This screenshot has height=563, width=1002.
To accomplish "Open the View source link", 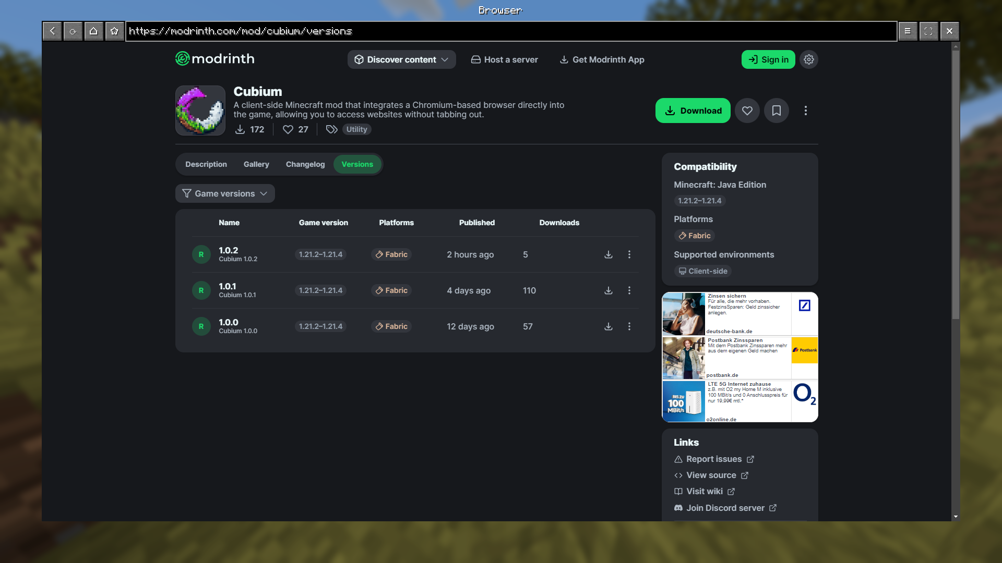I will tap(711, 475).
